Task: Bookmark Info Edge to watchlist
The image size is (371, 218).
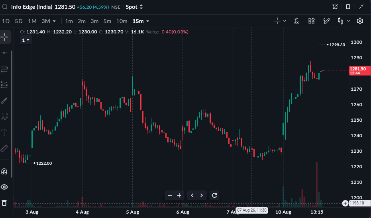Action: tap(348, 7)
